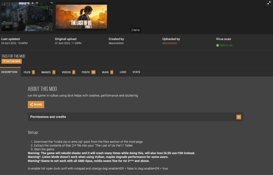The image size is (273, 175).
Task: Click the Last updated date 03 April 2023
Action: [x=14, y=43]
